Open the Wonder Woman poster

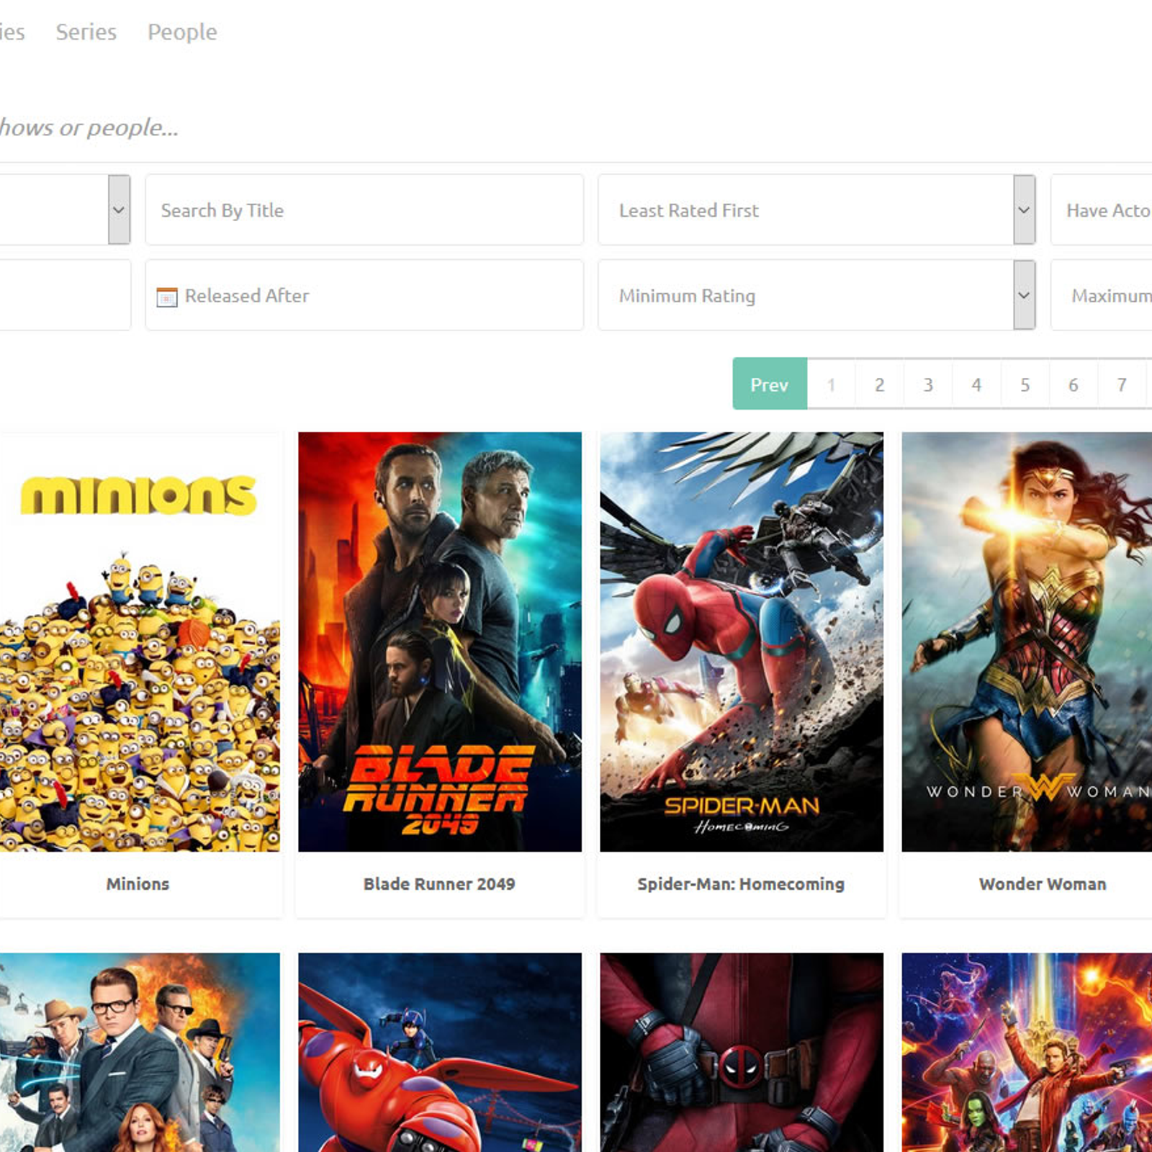(x=1027, y=642)
